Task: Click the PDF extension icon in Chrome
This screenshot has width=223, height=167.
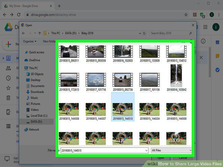Action: [x=195, y=15]
